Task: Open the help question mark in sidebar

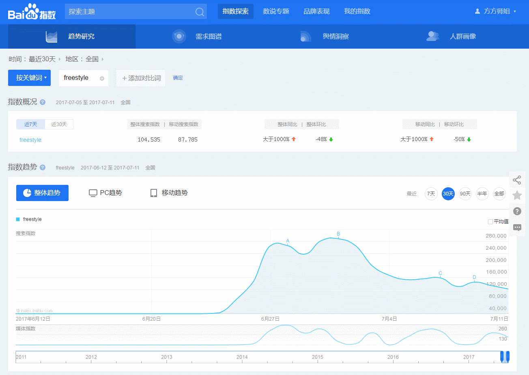Action: [x=517, y=211]
